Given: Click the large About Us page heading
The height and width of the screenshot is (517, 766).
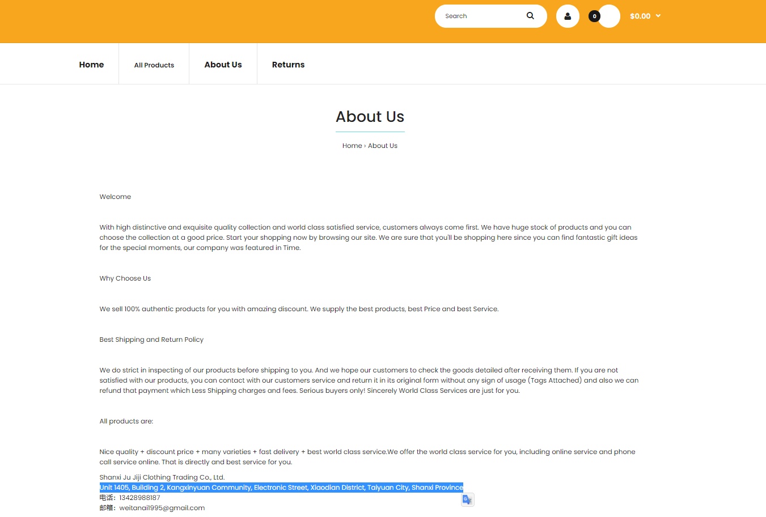Looking at the screenshot, I should coord(370,117).
